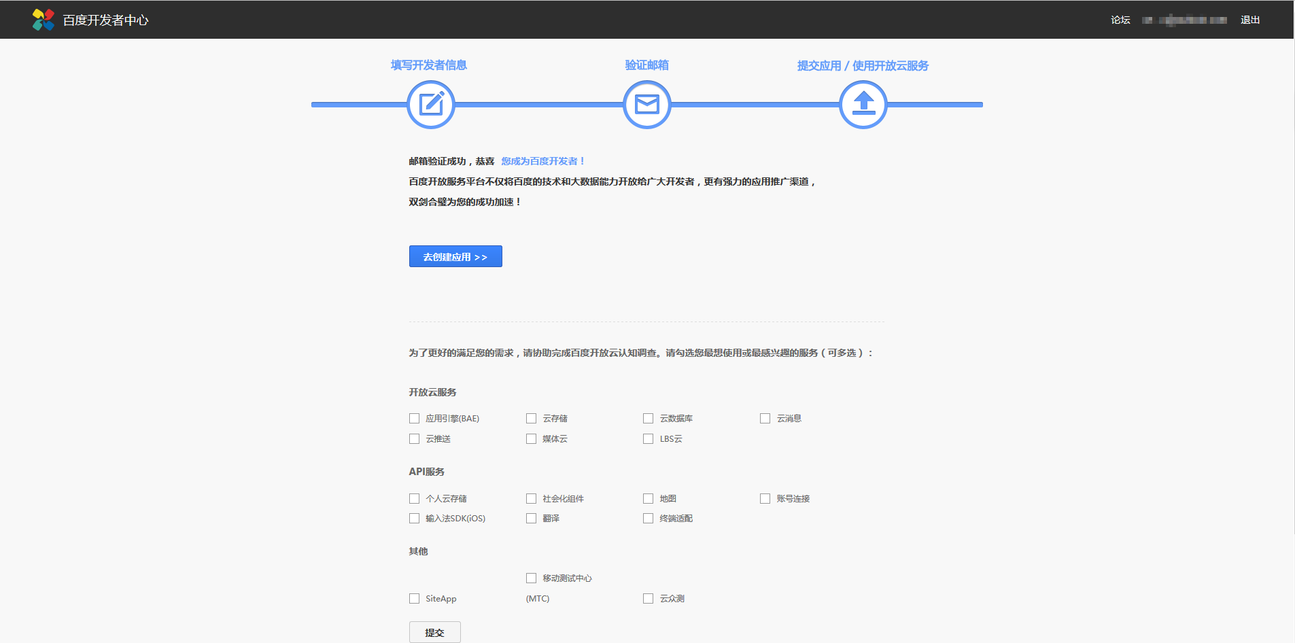Check the 翻译 checkbox
1295x643 pixels.
tap(532, 519)
